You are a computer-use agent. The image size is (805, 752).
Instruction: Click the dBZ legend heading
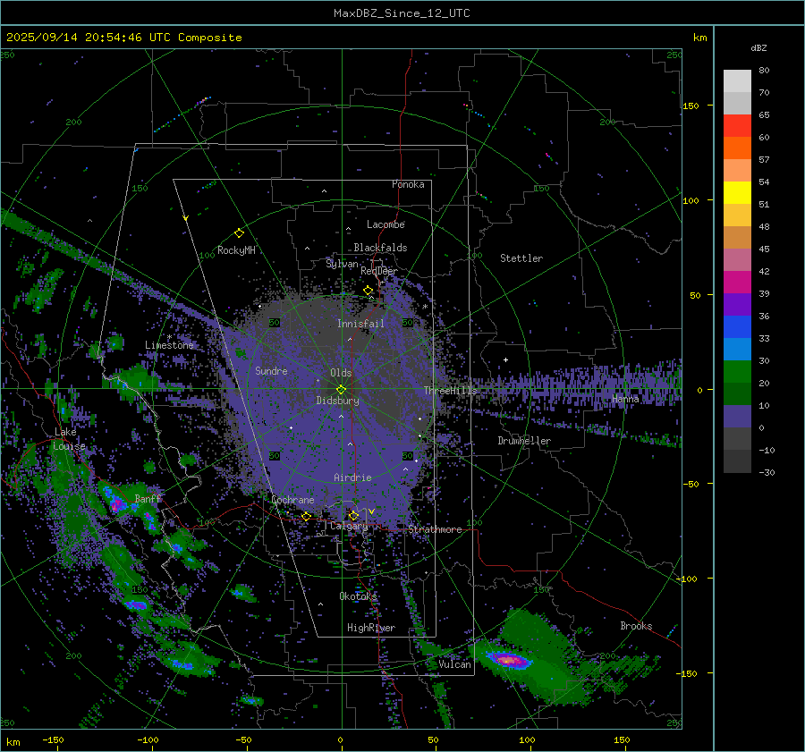click(x=758, y=47)
